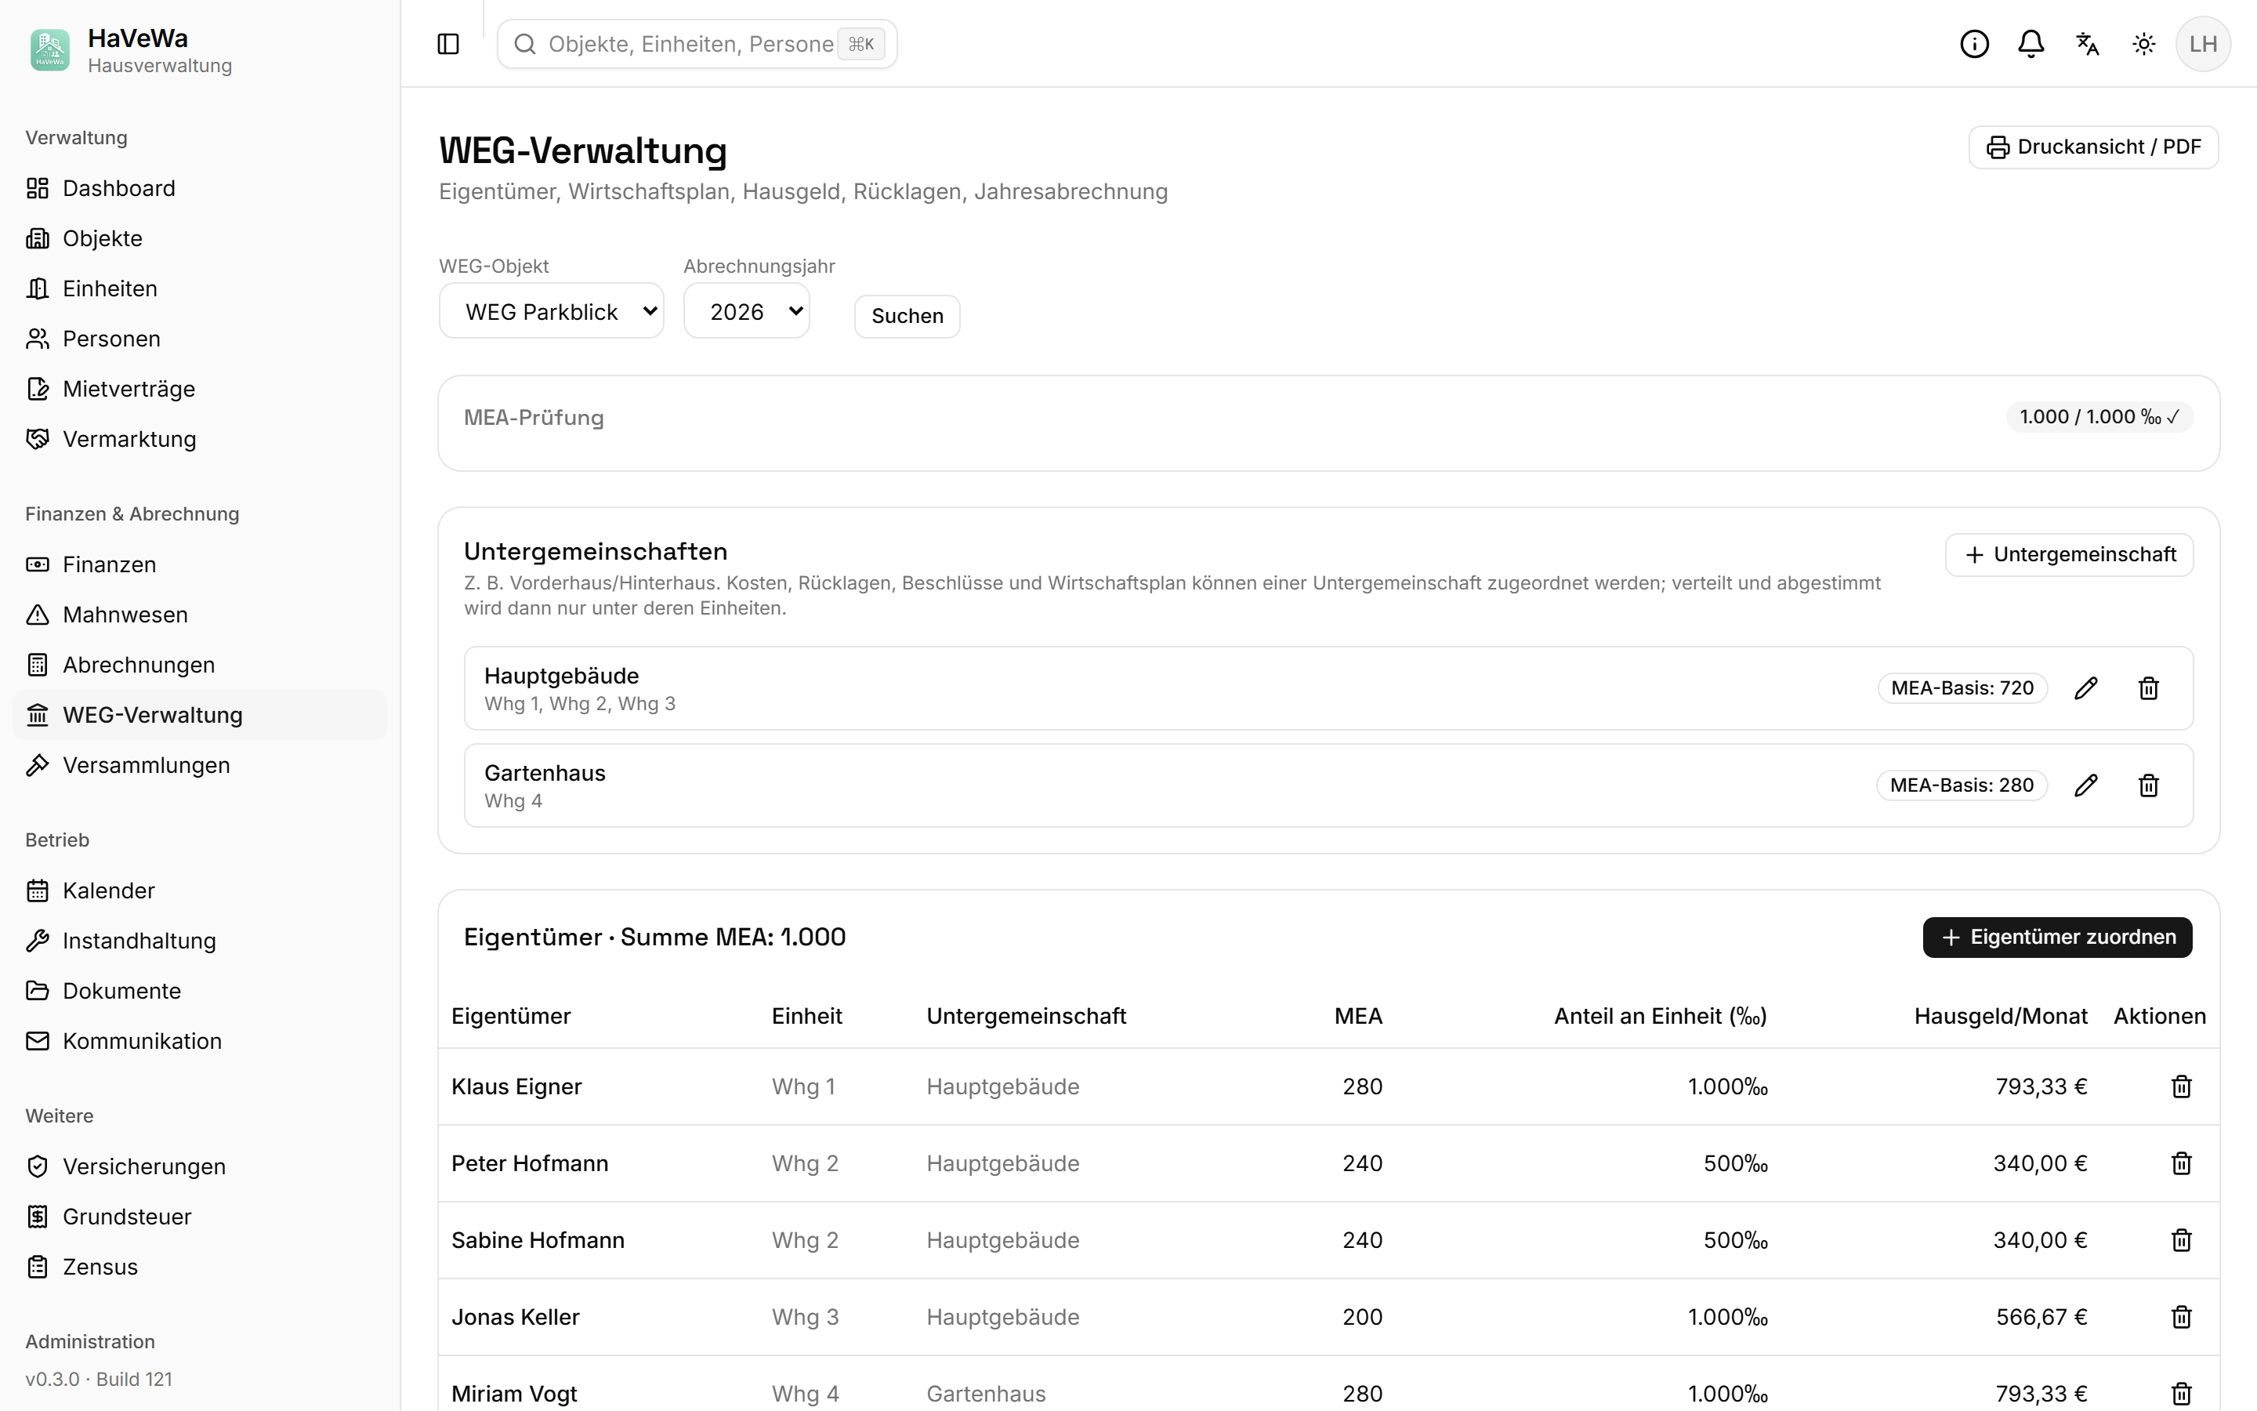
Task: Open the LH user avatar menu
Action: [2203, 44]
